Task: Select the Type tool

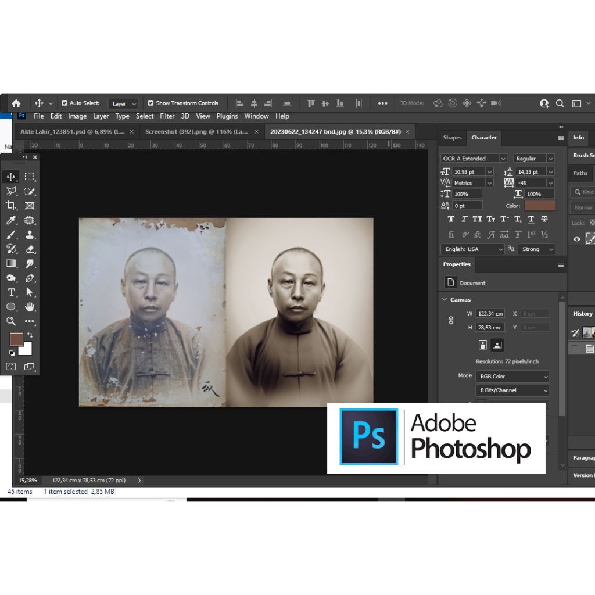Action: point(12,292)
